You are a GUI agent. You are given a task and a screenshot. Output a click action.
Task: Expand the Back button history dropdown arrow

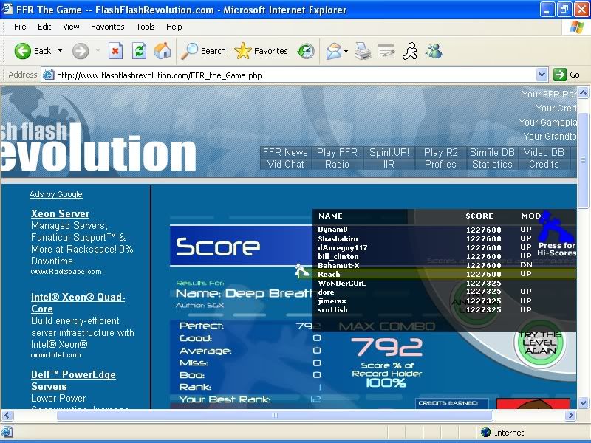click(61, 51)
